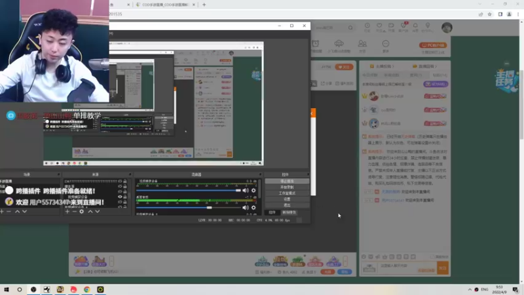Open Chrome from the Windows taskbar
This screenshot has height=295, width=524.
87,289
